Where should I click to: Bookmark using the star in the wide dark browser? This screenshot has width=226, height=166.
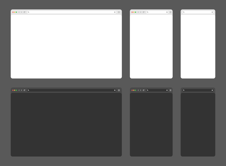coord(115,90)
